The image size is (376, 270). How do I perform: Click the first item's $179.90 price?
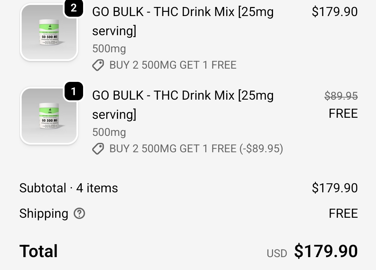334,12
